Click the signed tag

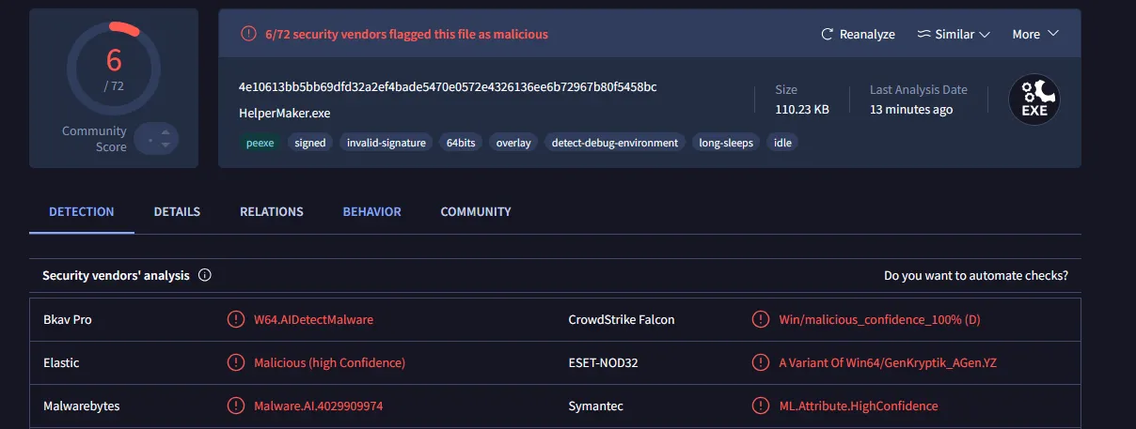[x=310, y=143]
